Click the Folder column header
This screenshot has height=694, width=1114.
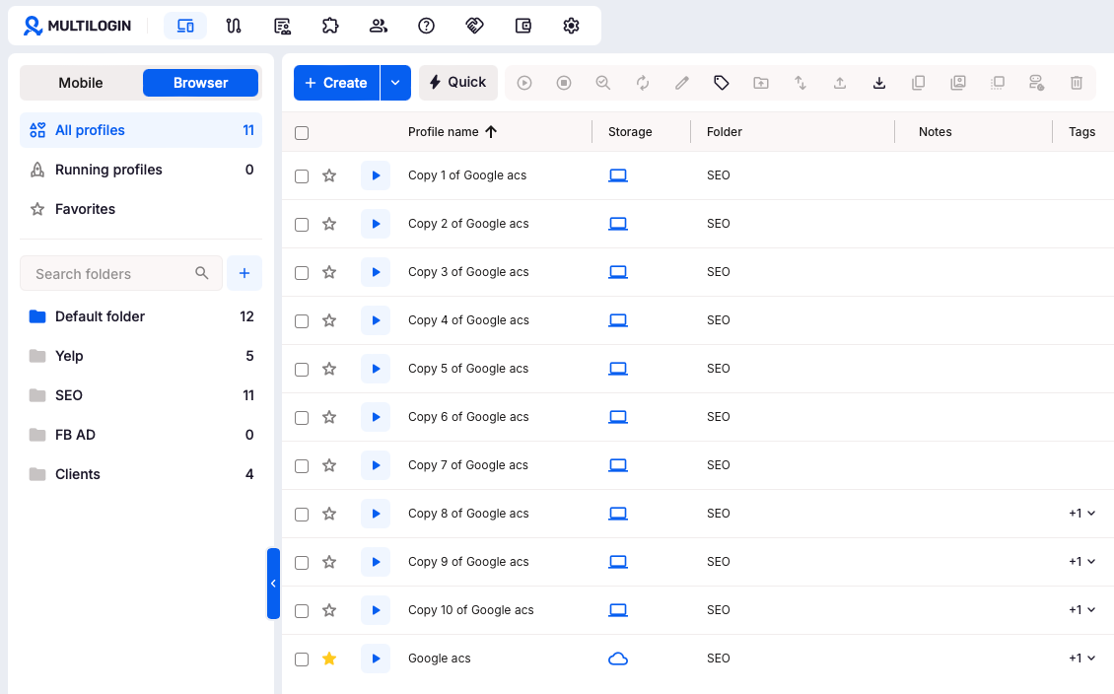tap(724, 132)
